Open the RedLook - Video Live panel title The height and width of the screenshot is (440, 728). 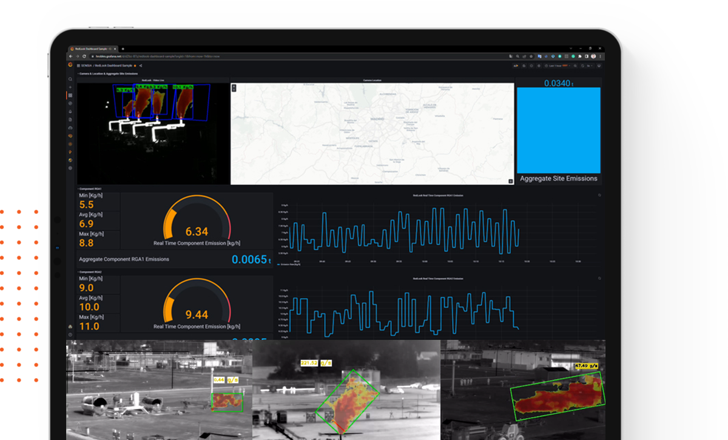click(x=153, y=80)
